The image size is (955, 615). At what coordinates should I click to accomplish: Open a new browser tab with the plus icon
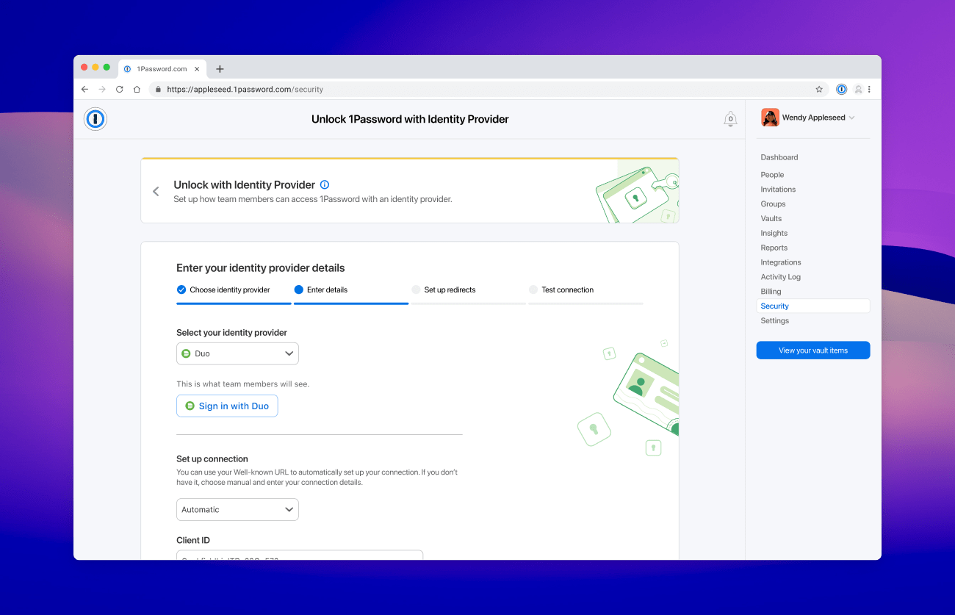click(x=219, y=68)
